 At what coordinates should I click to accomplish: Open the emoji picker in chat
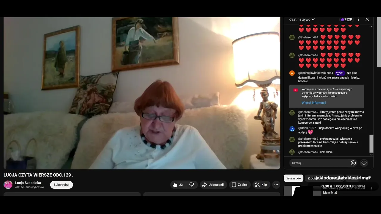click(x=353, y=163)
